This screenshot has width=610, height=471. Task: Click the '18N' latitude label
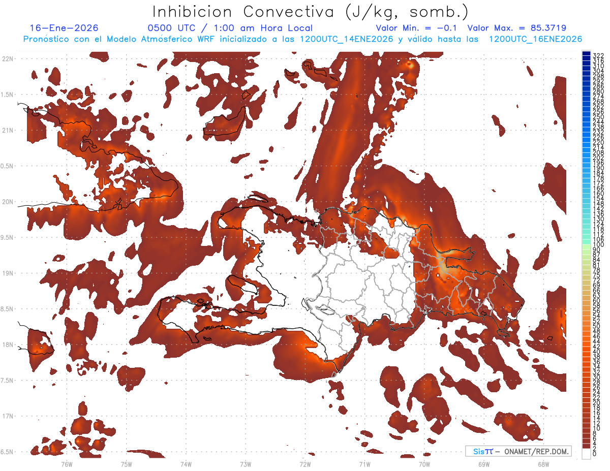[8, 344]
